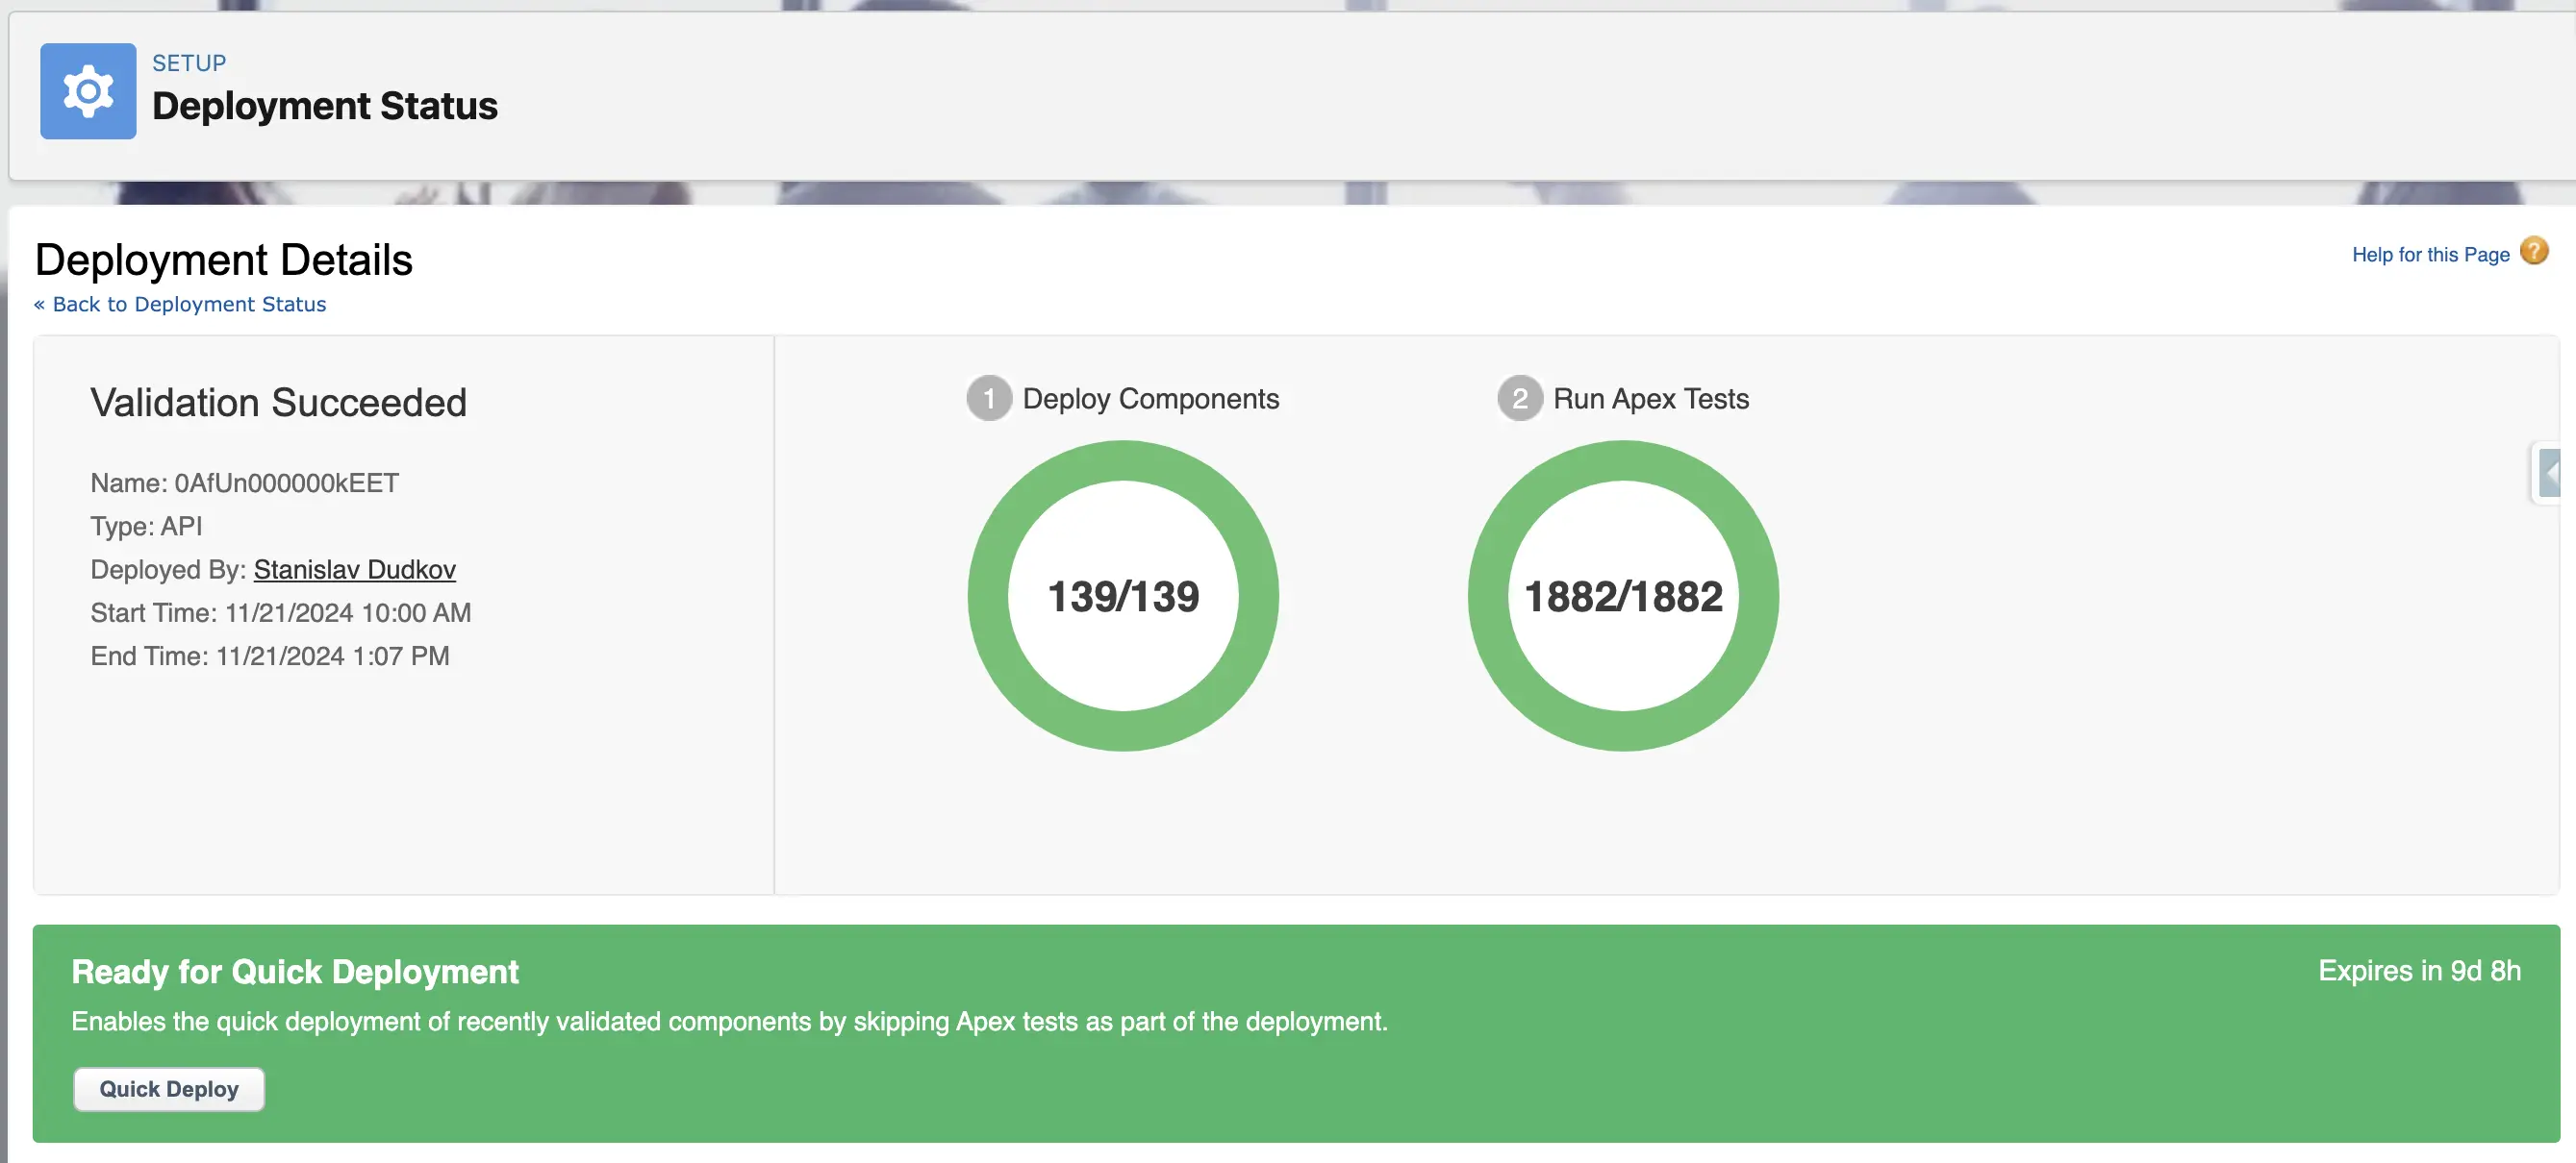This screenshot has width=2576, height=1163.
Task: Click the step 2 circle badge
Action: pos(1519,399)
